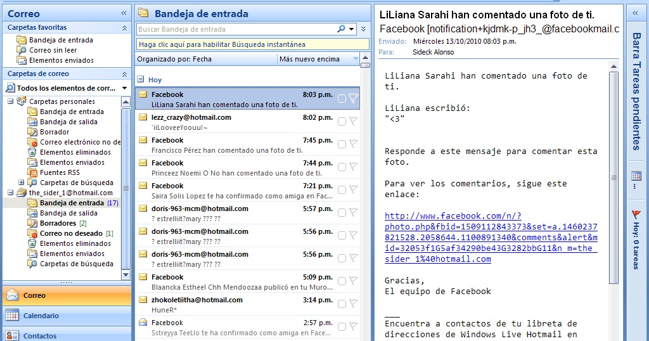Switch to Calendario navigation button
Screen dimensions: 649x341
tap(67, 316)
